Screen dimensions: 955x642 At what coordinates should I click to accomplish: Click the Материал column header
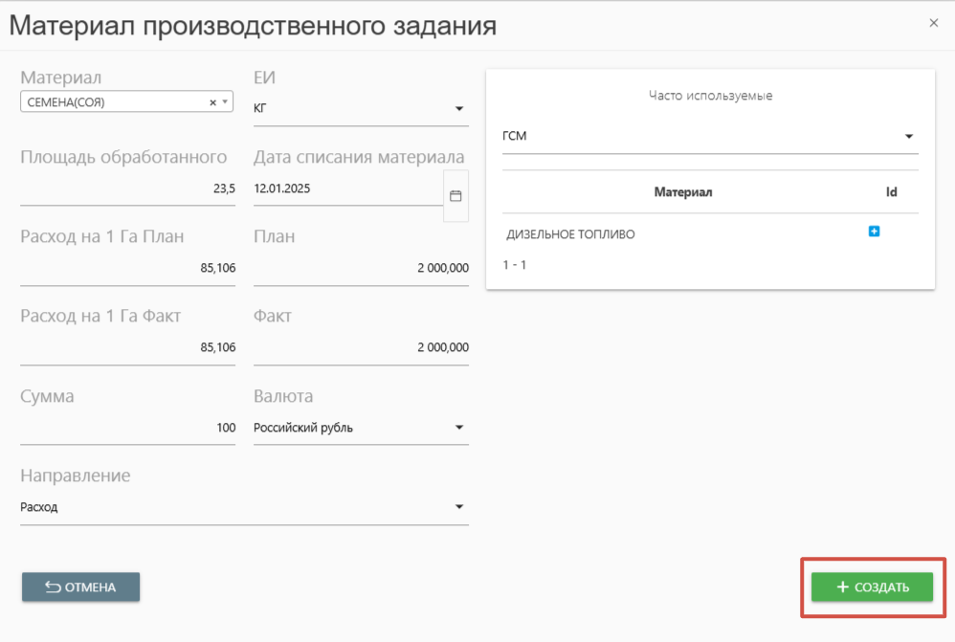tap(682, 192)
